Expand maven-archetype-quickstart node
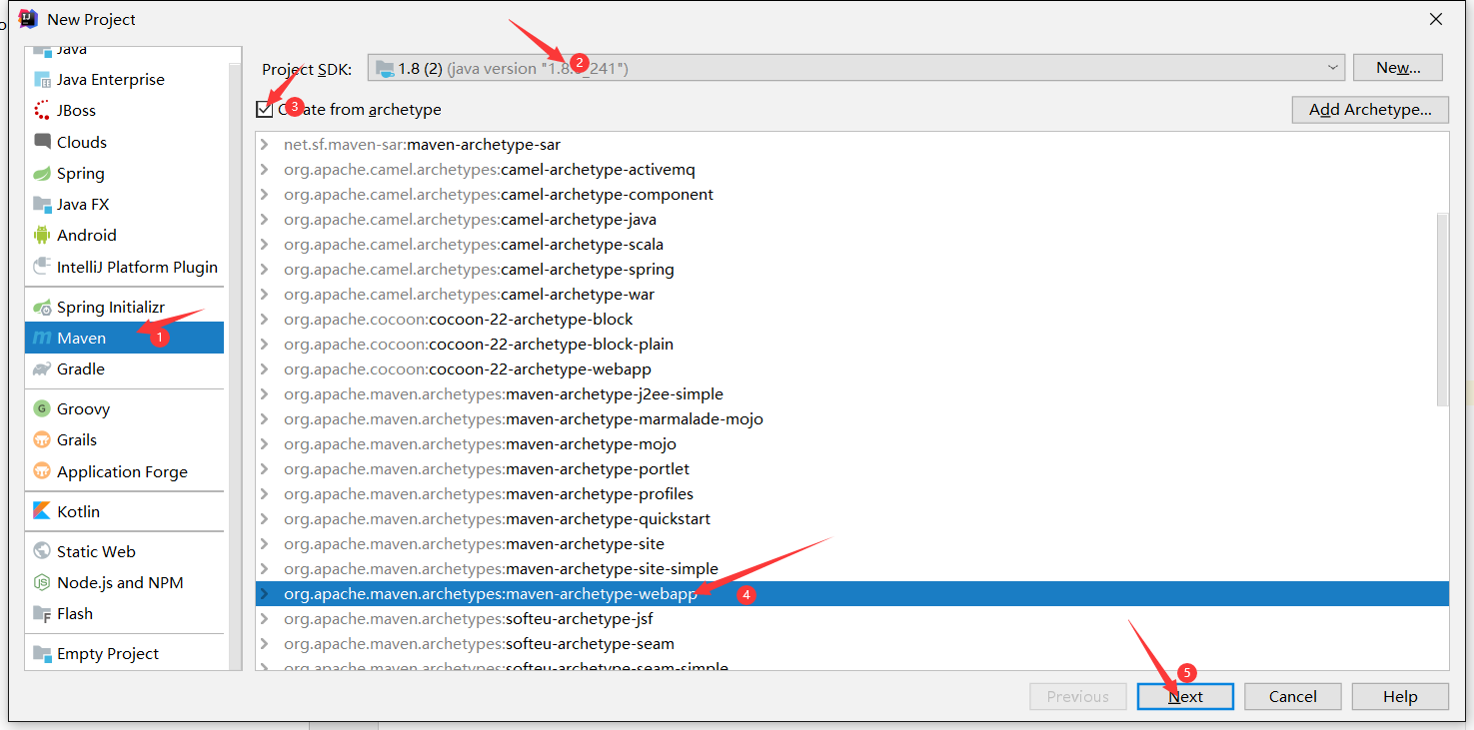Screen dimensions: 1474x730 pos(265,519)
